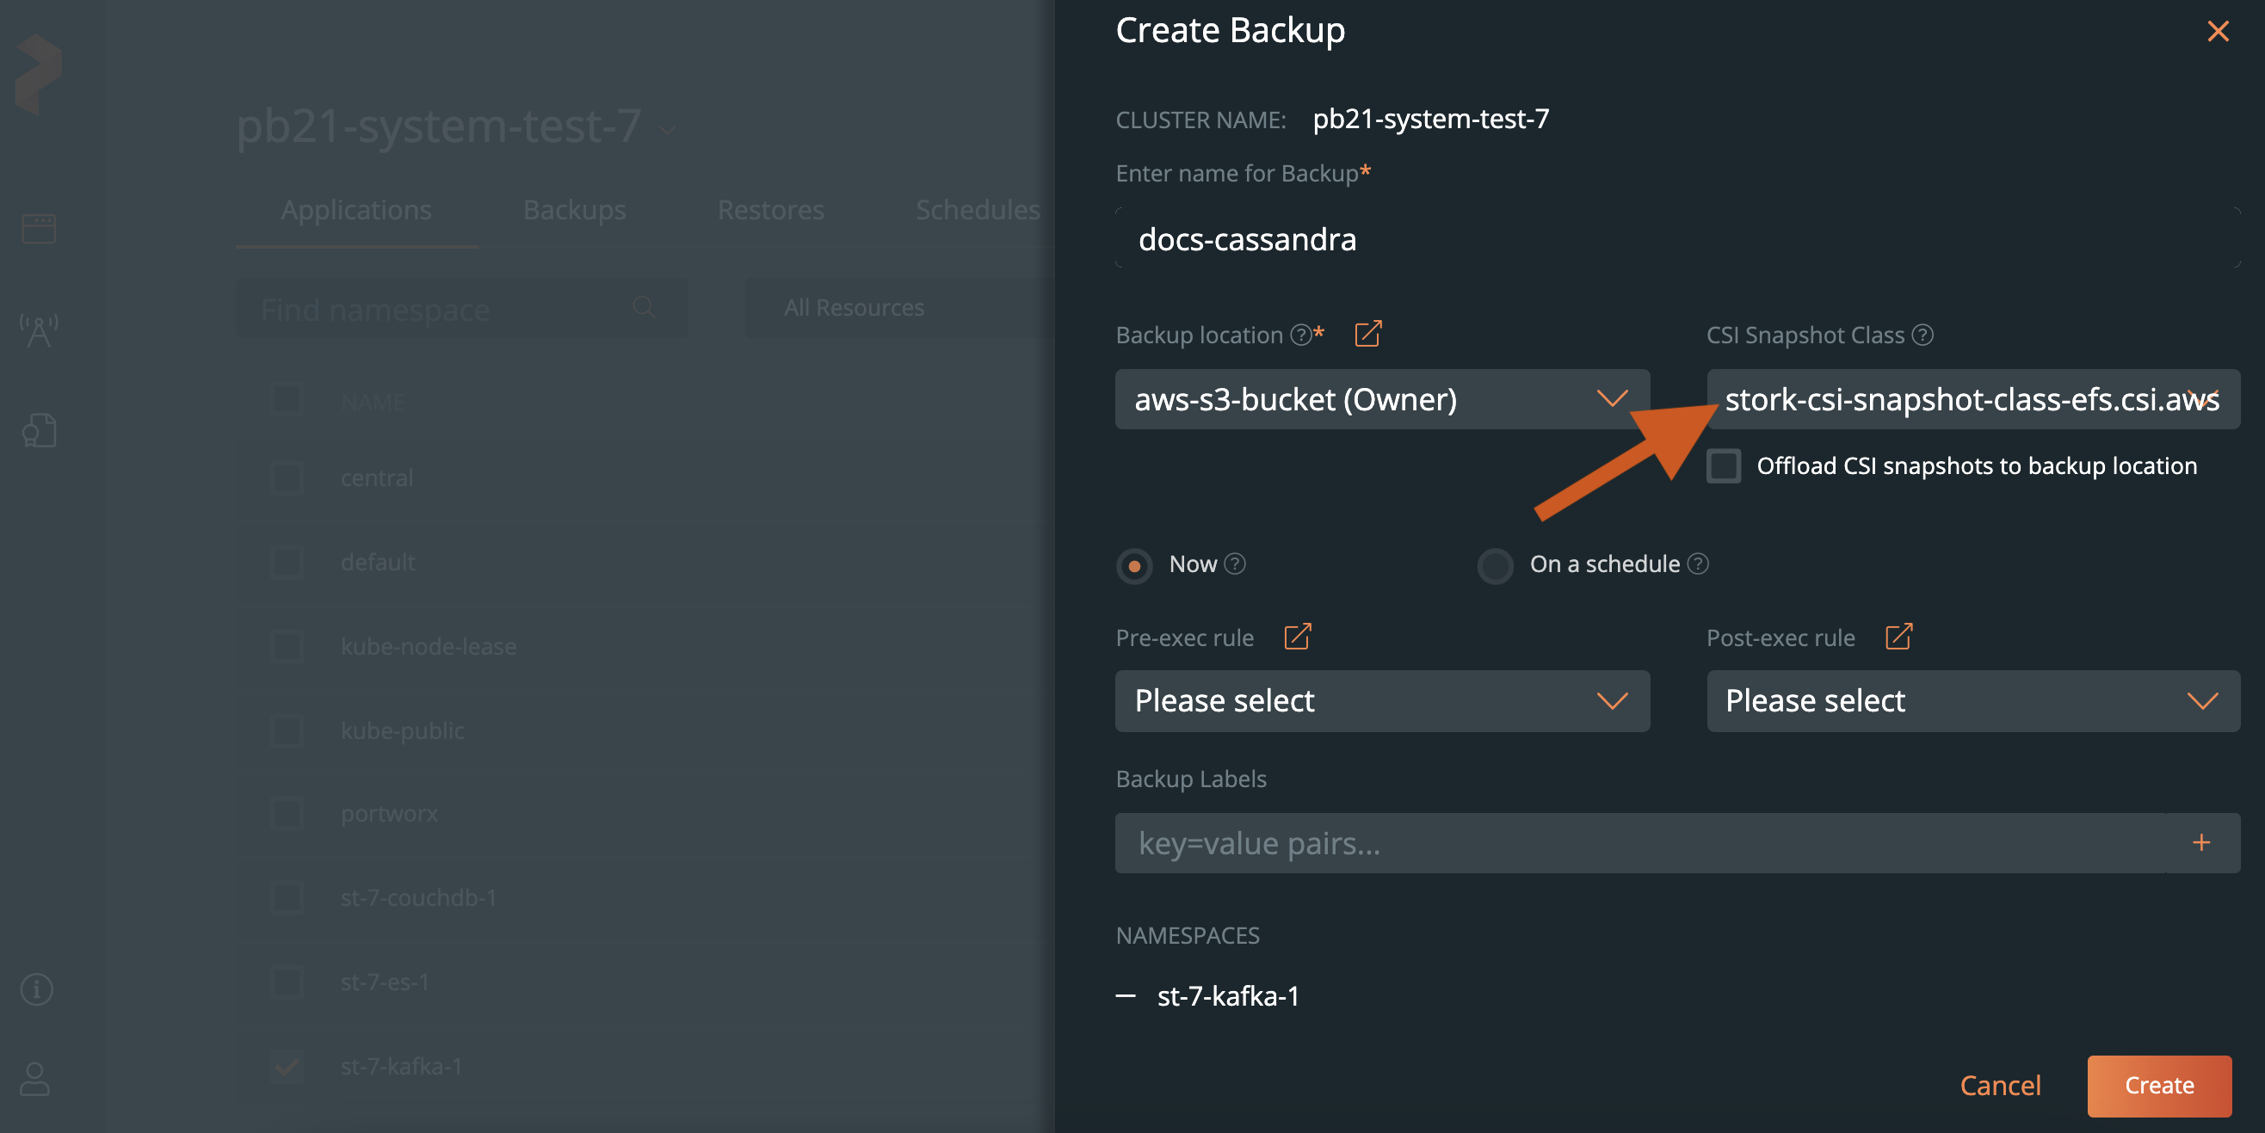Click the backup name input field
This screenshot has width=2265, height=1133.
1676,239
